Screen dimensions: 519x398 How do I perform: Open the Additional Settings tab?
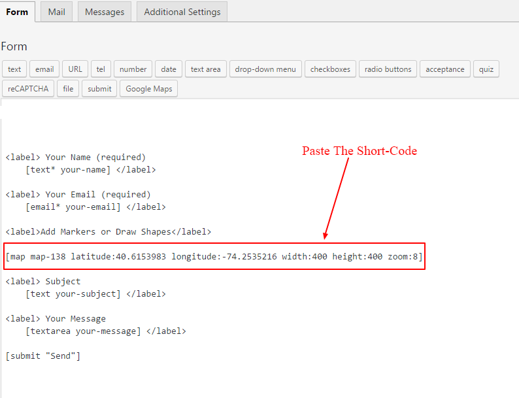182,12
